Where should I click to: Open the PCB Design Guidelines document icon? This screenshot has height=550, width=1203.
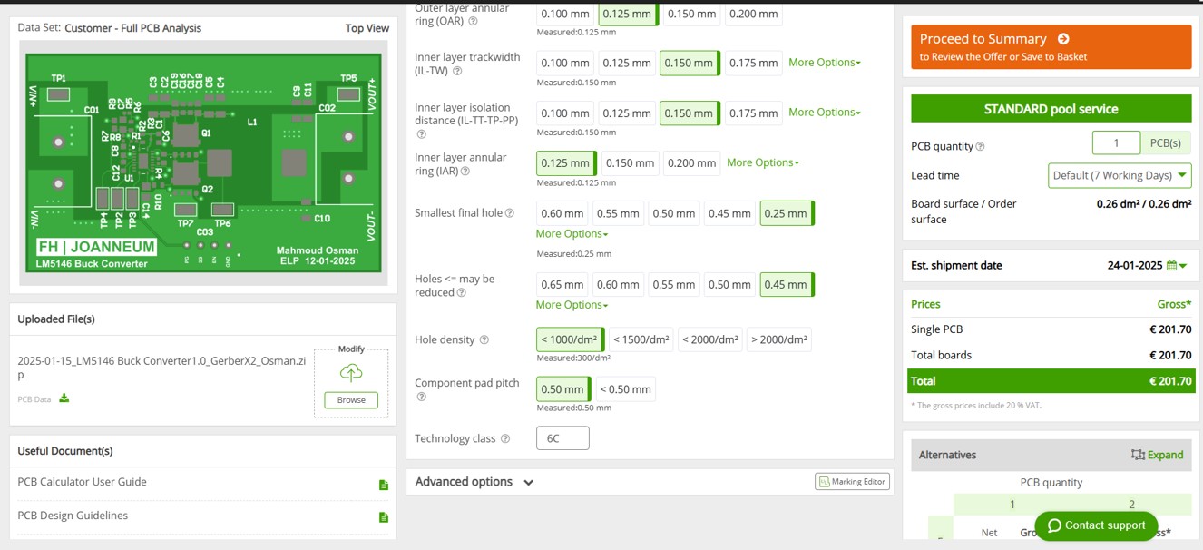[383, 517]
